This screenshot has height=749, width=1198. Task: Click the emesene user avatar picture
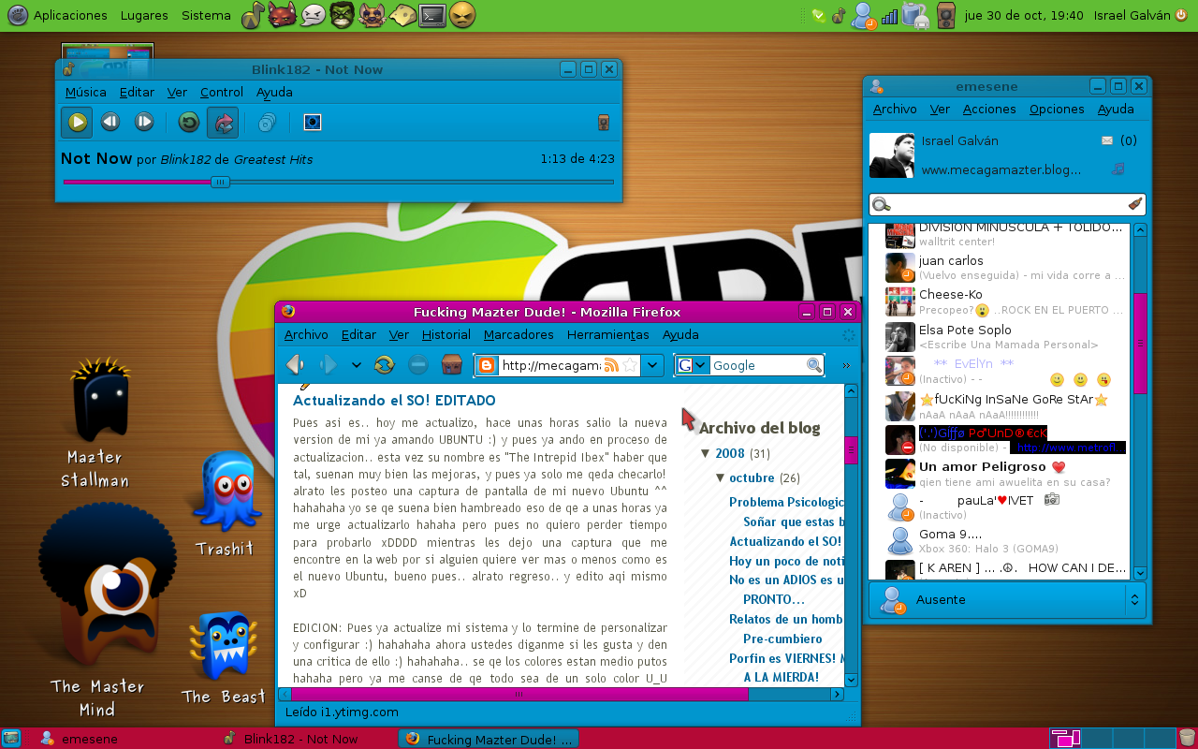tap(892, 155)
